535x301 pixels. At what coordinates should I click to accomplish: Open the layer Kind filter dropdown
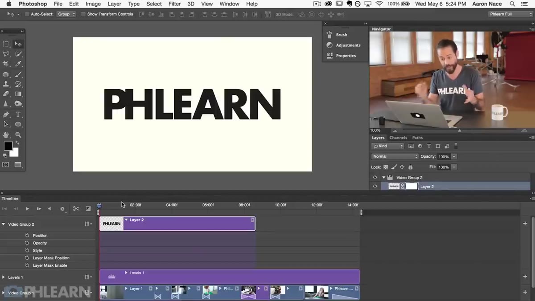coord(388,146)
